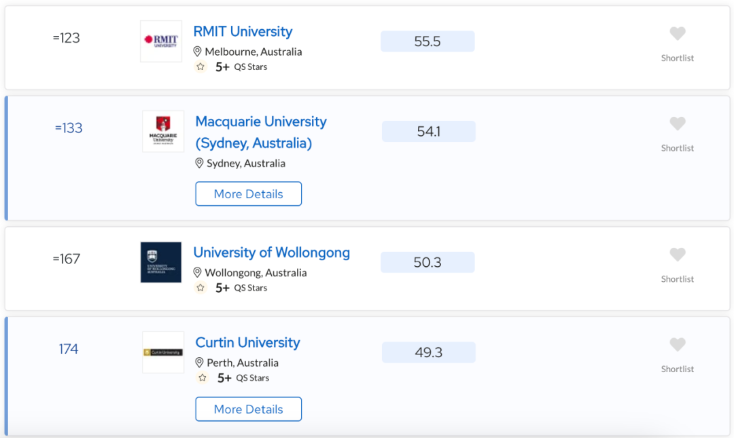Click the QS Stars icon for RMIT
Image resolution: width=734 pixels, height=438 pixels.
(x=200, y=67)
